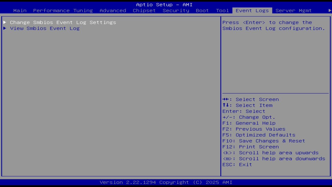Select the View Smbios Event Log triangle icon
The width and height of the screenshot is (332, 187).
(x=4, y=28)
